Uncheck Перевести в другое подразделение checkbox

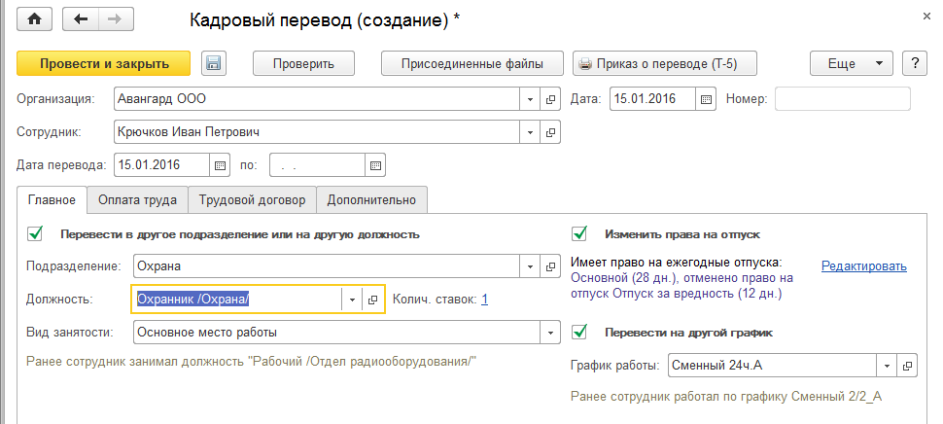tap(36, 233)
